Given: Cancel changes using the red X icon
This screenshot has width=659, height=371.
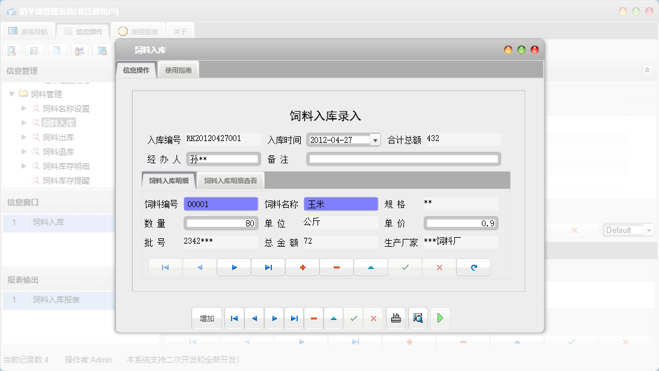Looking at the screenshot, I should pyautogui.click(x=439, y=267).
